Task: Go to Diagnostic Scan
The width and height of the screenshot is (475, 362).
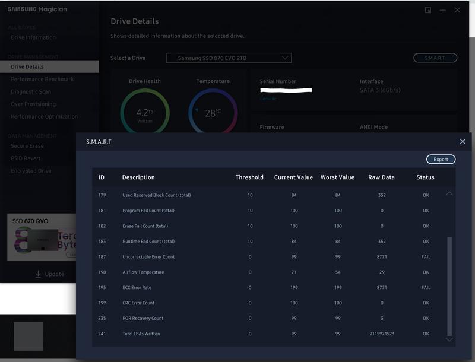Action: pyautogui.click(x=31, y=91)
